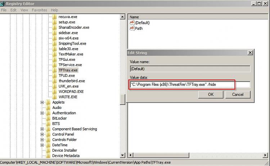The height and width of the screenshot is (166, 270).
Task: Click the horizontal scrollbar right arrow
Action: pos(265,155)
